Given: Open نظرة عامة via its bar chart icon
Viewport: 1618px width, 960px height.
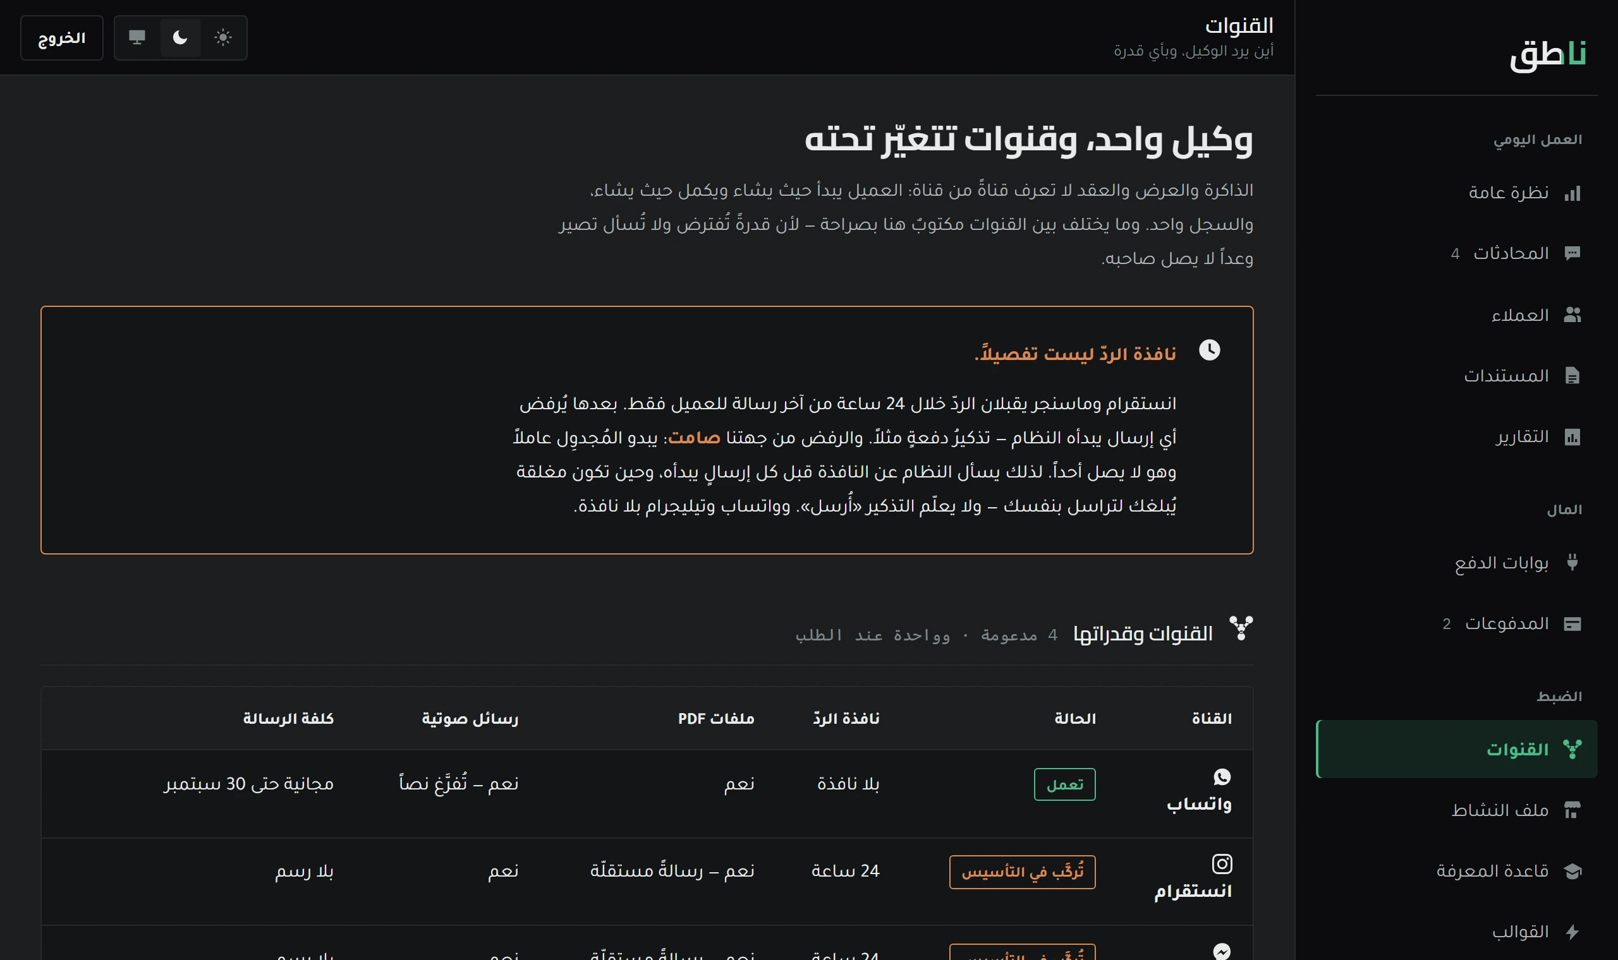Looking at the screenshot, I should [1572, 193].
